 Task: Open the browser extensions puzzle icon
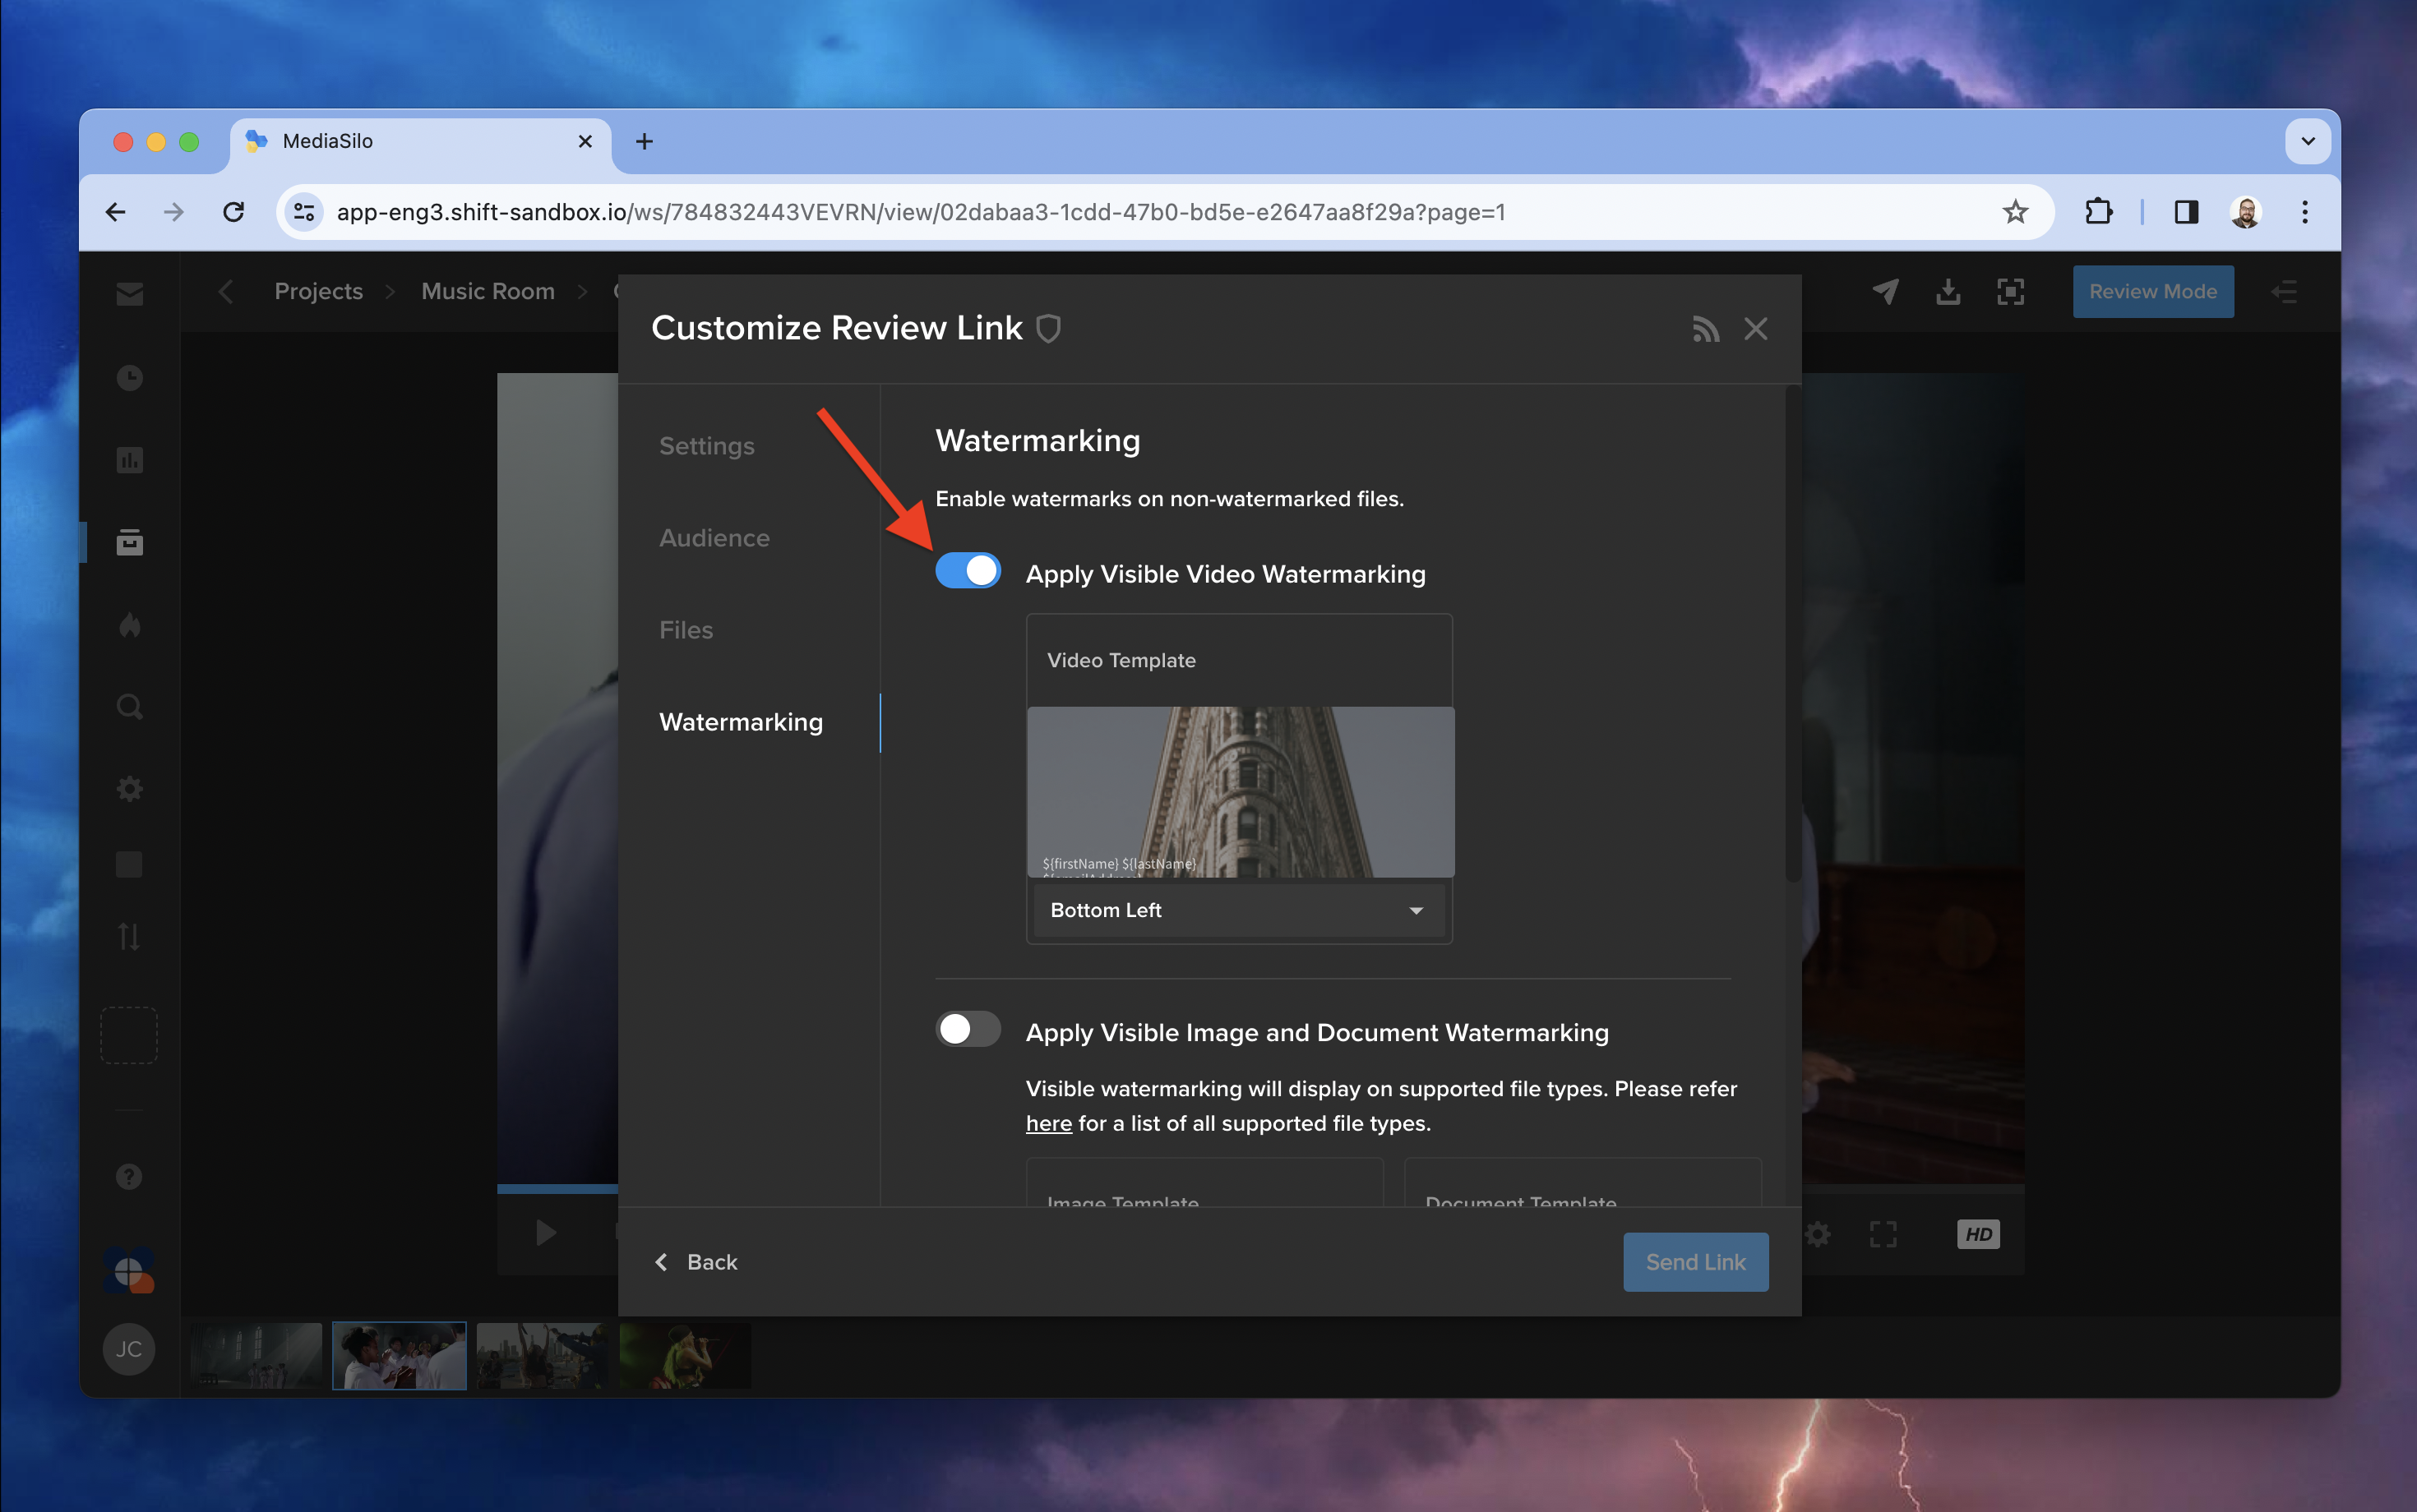pyautogui.click(x=2098, y=212)
